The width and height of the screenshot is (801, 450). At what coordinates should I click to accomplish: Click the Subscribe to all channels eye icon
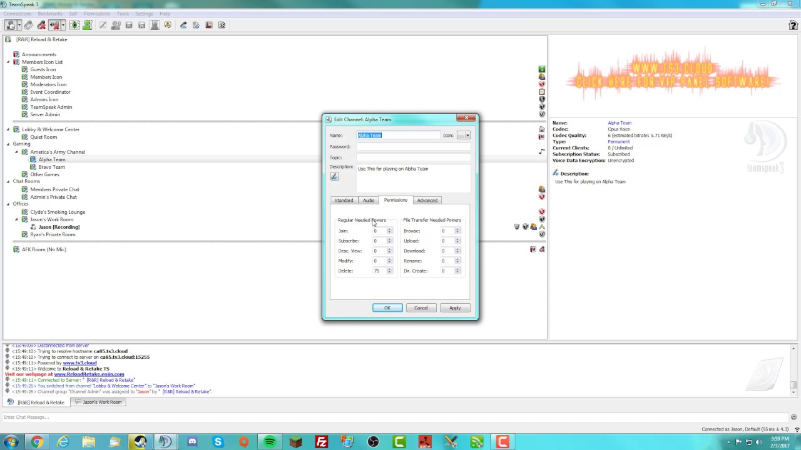(x=74, y=25)
